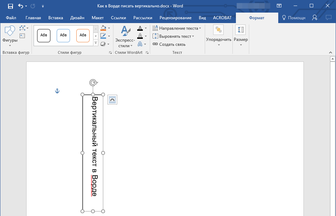Click the bottom-right sizing handle of text box
The width and height of the screenshot is (336, 216).
[103, 211]
